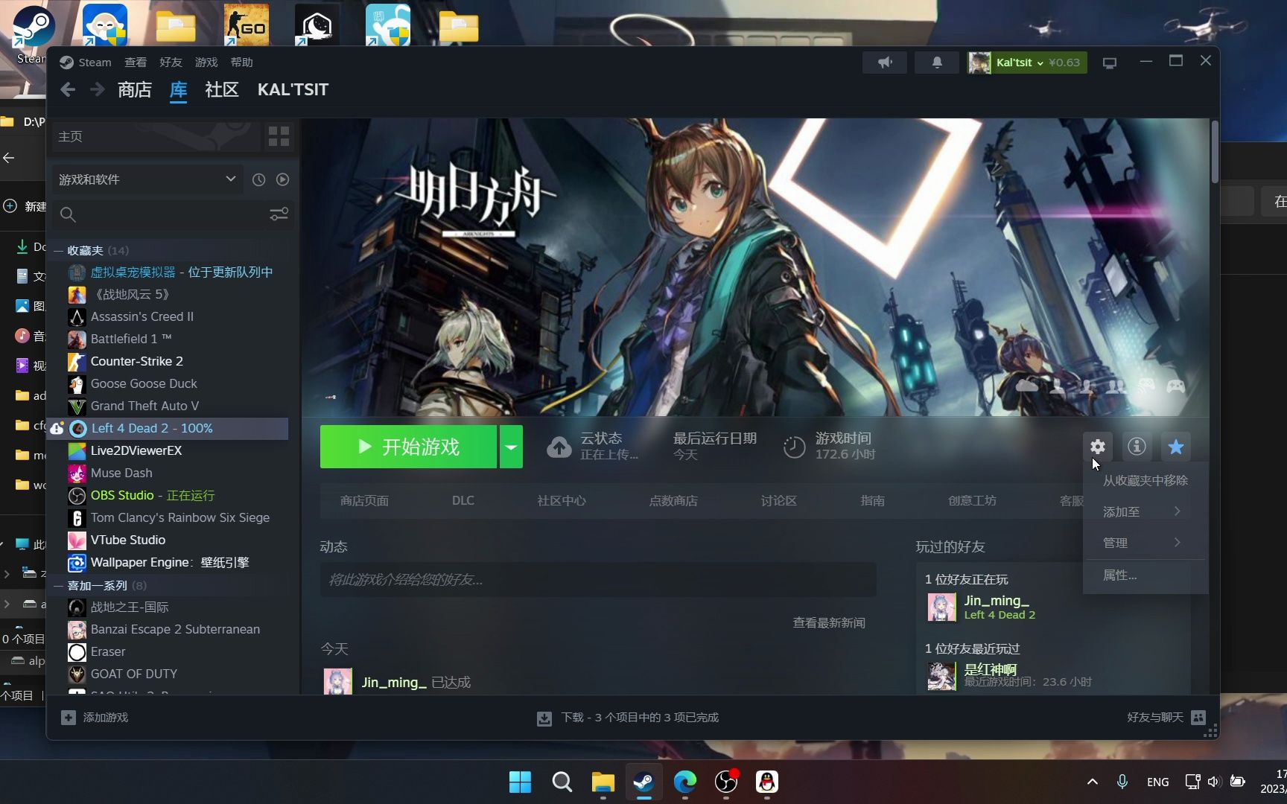
Task: Click friend Jin_ming_ in friends panel
Action: point(997,607)
